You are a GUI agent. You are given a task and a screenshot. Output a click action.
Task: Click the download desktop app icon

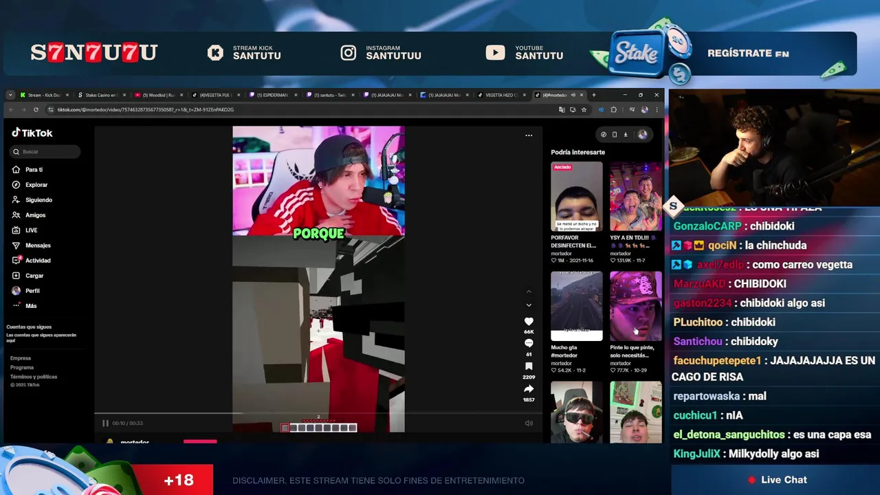point(626,135)
